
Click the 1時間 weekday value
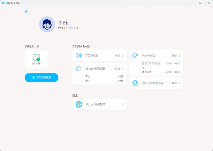[120, 77]
